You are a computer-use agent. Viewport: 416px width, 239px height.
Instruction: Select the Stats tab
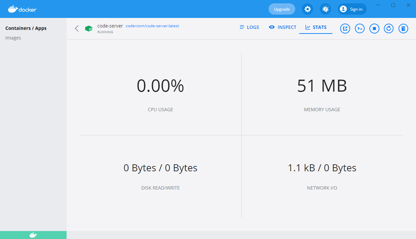click(316, 27)
